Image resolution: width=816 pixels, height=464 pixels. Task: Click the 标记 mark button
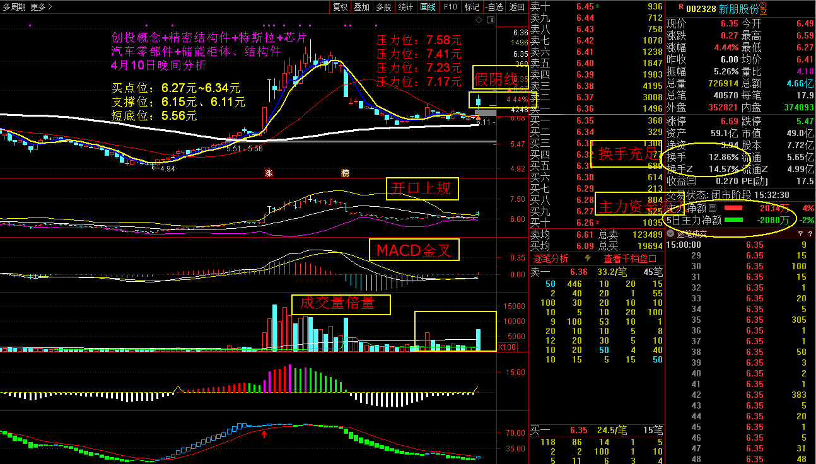(x=472, y=7)
